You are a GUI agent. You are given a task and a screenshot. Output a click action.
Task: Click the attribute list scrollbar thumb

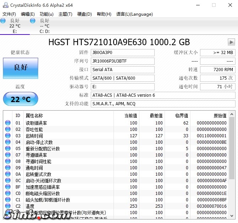(232, 148)
